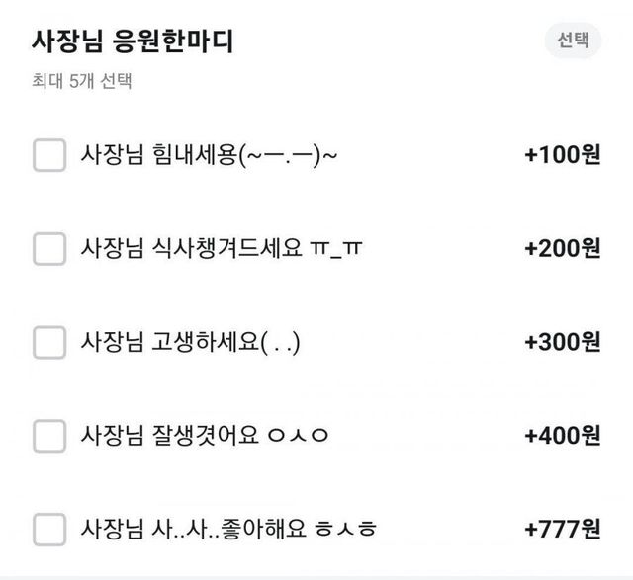Click the +100원 price
Viewport: 633px width, 580px height.
pos(562,155)
